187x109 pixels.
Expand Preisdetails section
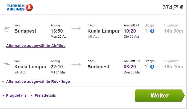click(45, 95)
